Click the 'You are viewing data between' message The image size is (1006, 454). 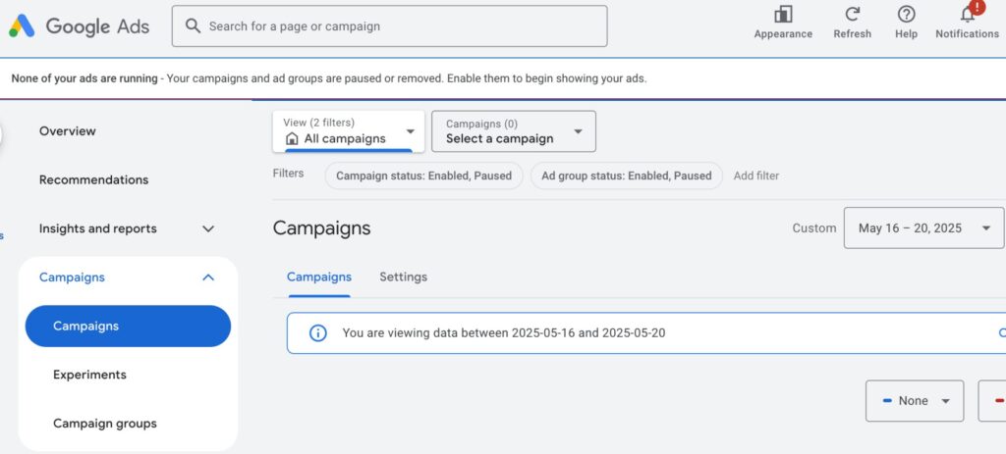(504, 333)
